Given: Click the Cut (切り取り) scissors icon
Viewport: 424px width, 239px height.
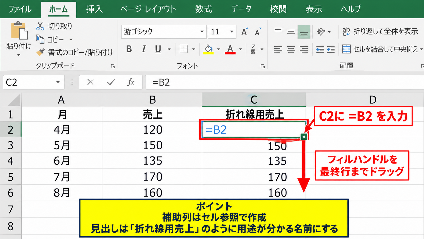Looking at the screenshot, I should coord(40,26).
